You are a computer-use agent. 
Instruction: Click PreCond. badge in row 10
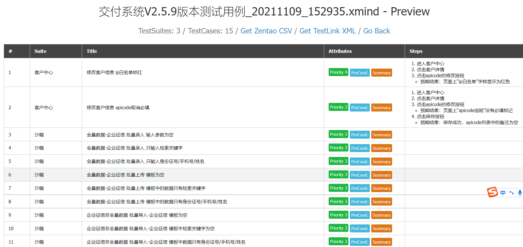pos(360,228)
